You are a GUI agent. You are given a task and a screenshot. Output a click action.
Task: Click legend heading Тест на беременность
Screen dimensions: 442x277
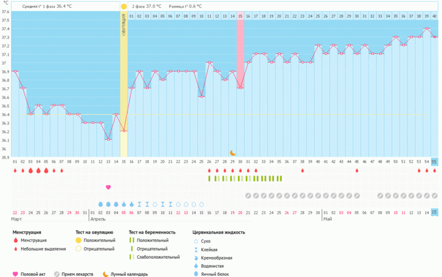tap(152, 232)
